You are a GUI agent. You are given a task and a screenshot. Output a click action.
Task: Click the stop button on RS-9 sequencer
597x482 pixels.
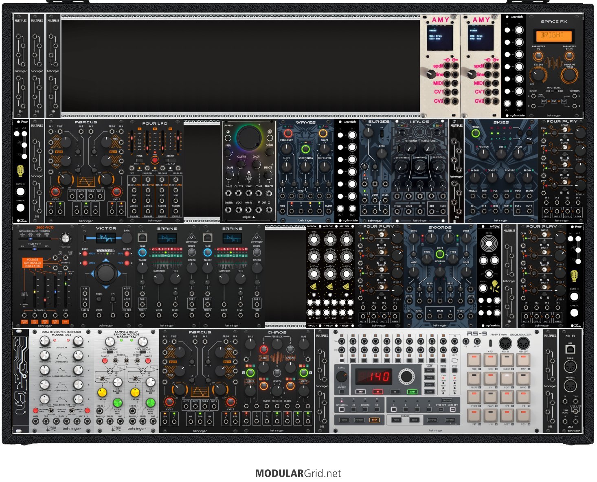tap(395, 392)
